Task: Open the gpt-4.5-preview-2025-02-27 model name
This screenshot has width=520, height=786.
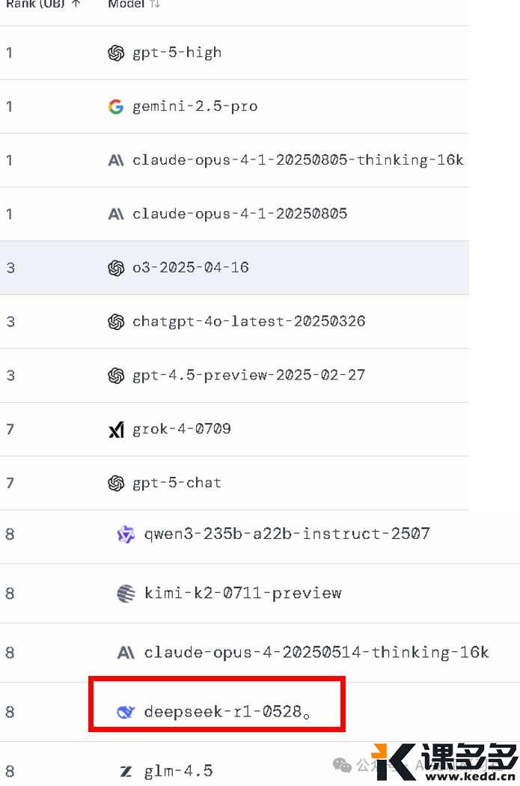Action: point(249,376)
